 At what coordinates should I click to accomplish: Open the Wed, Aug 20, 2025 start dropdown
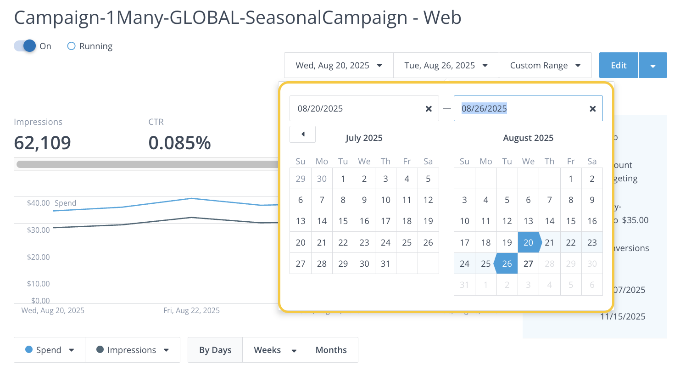pos(339,66)
